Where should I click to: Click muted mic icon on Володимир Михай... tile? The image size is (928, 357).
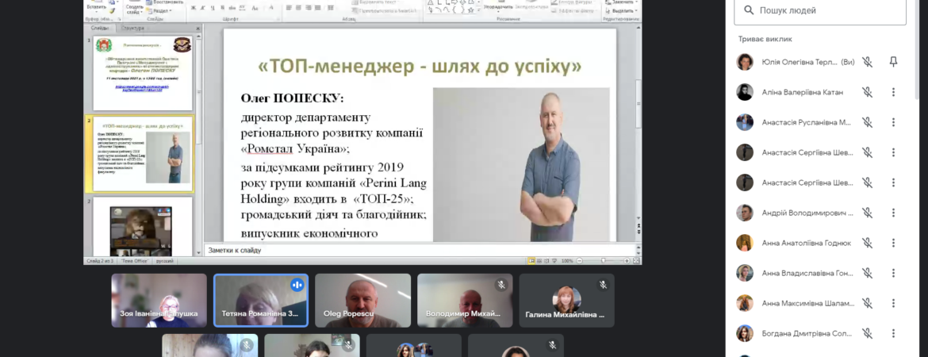[501, 285]
